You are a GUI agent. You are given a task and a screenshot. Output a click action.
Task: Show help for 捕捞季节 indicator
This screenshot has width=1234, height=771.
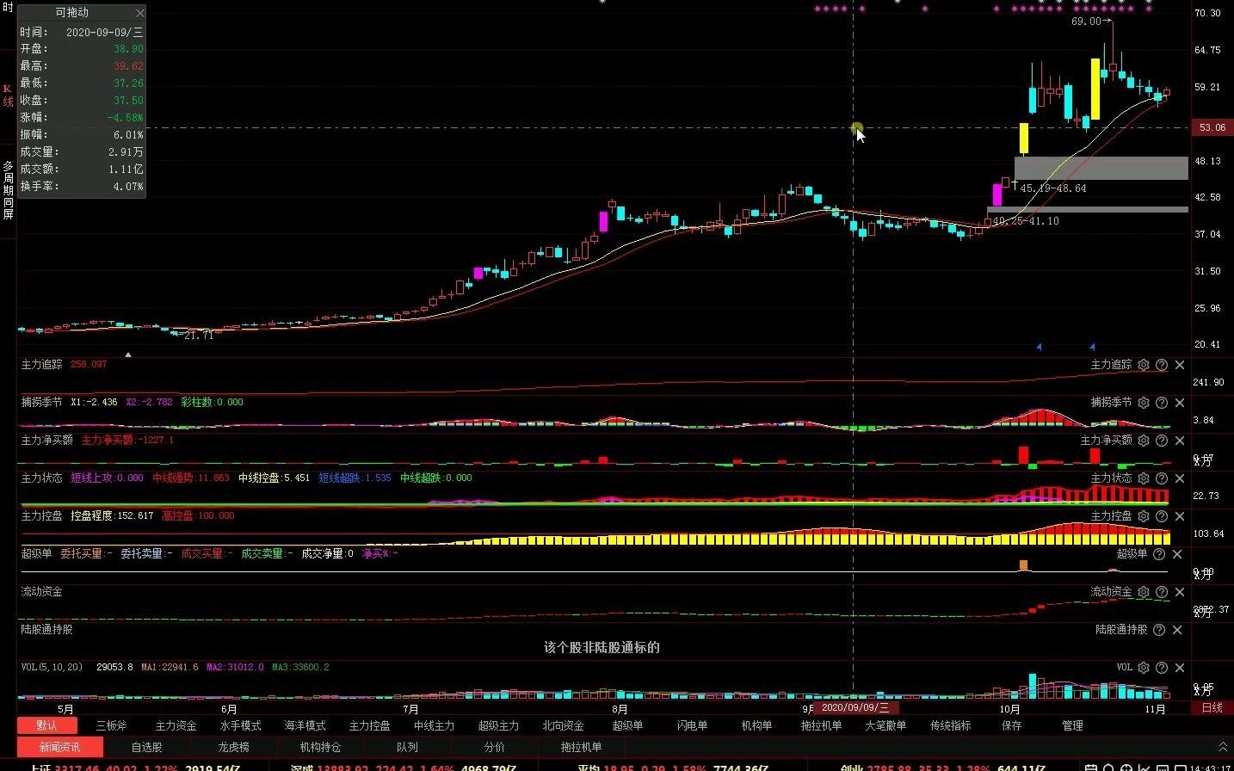[x=1162, y=403]
